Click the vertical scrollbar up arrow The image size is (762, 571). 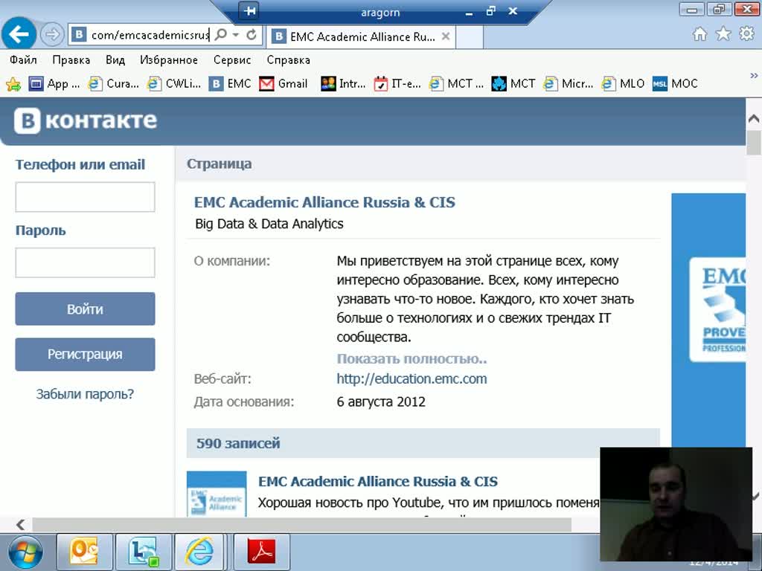pyautogui.click(x=754, y=118)
